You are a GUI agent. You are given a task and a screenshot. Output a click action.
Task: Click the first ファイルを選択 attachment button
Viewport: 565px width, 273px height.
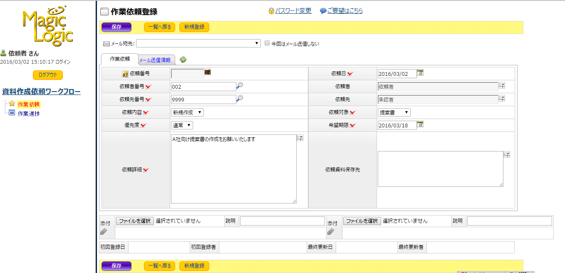135,221
